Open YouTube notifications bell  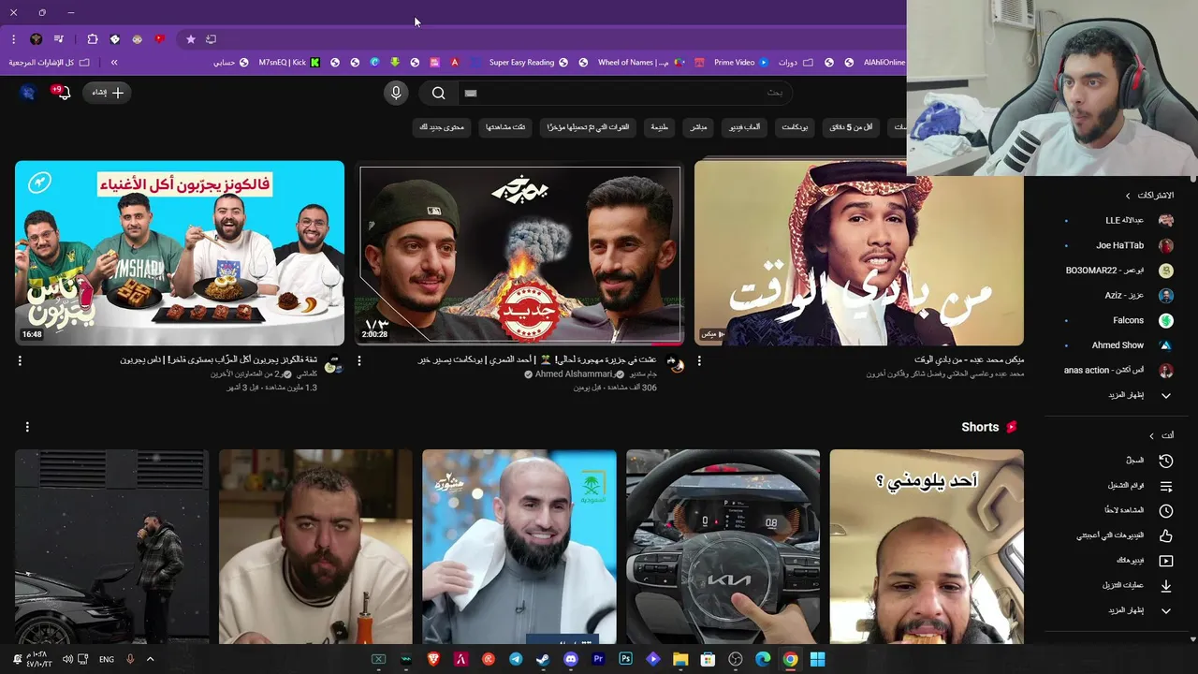coord(62,93)
